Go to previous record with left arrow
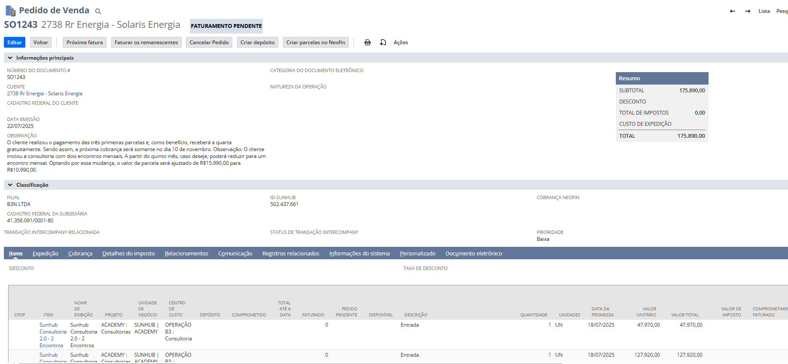The height and width of the screenshot is (364, 788). point(732,11)
